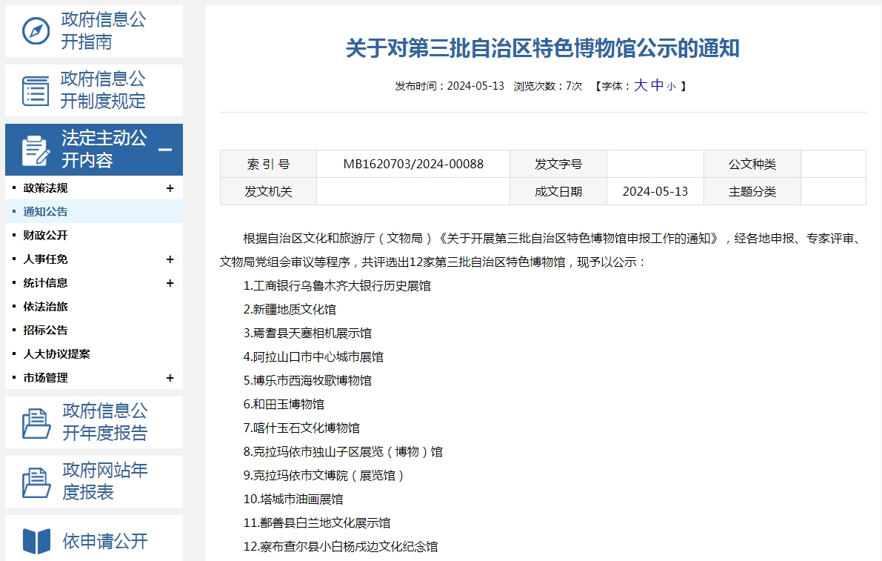
Task: Click the view count 浏览次数：7次
Action: click(x=547, y=86)
